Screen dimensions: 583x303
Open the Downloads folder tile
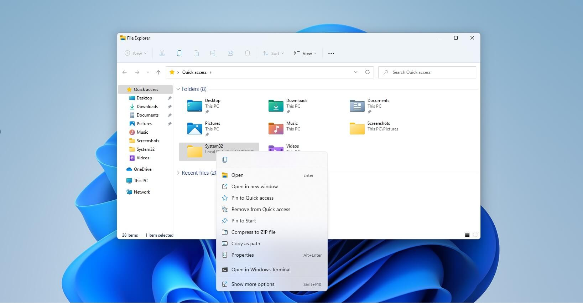(x=288, y=106)
